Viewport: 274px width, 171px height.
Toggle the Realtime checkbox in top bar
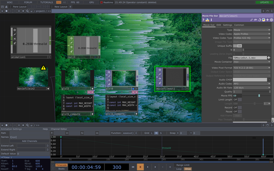[102, 2]
